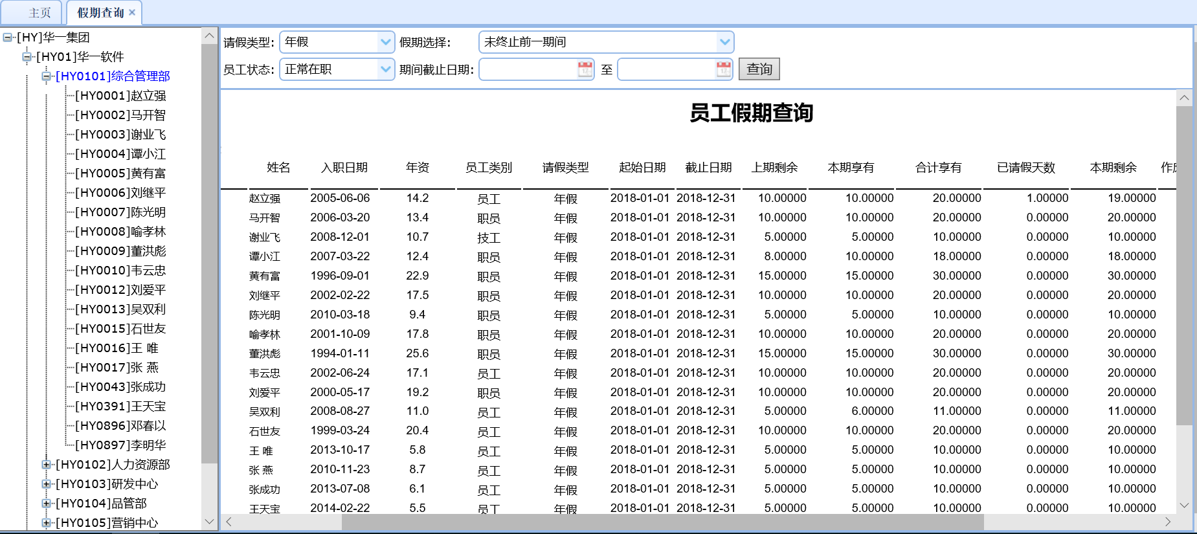Viewport: 1197px width, 534px height.
Task: Collapse the [HY]华一集团 tree node
Action: pyautogui.click(x=8, y=38)
